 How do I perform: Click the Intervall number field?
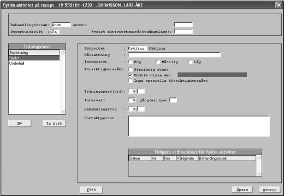pyautogui.click(x=132, y=100)
